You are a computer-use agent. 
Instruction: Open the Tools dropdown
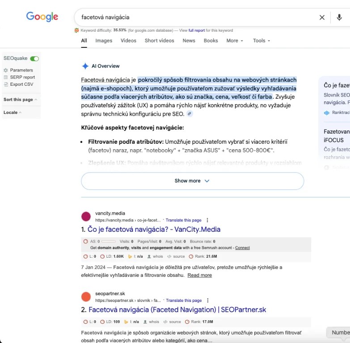tap(261, 41)
